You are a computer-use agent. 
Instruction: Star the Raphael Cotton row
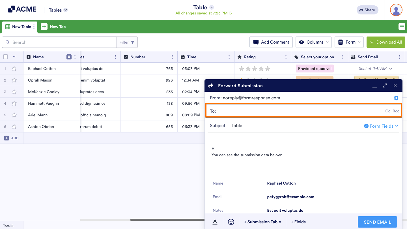coord(14,69)
